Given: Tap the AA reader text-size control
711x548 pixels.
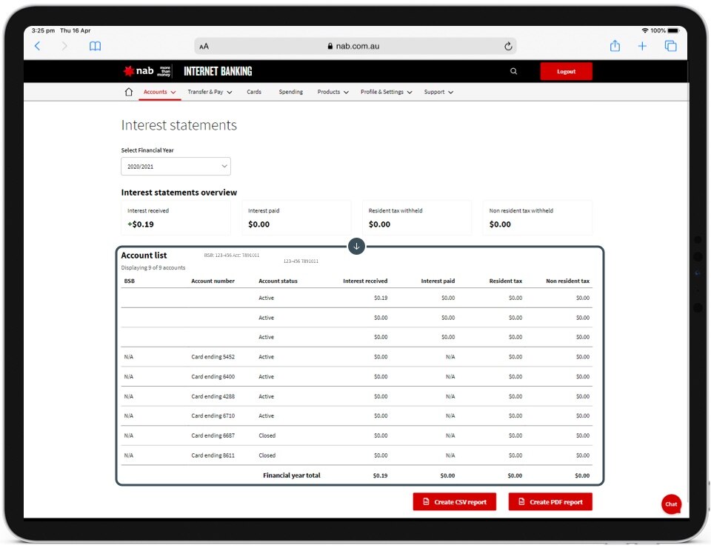Looking at the screenshot, I should tap(204, 46).
